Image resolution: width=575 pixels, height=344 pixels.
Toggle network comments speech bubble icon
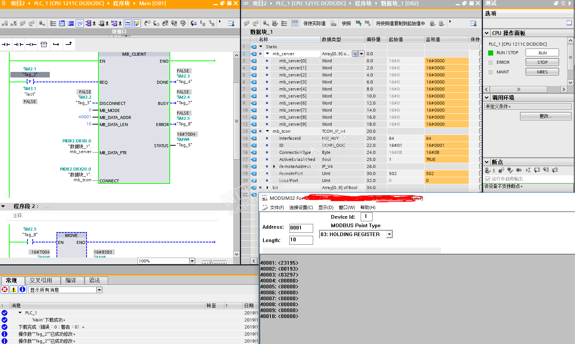(x=80, y=23)
